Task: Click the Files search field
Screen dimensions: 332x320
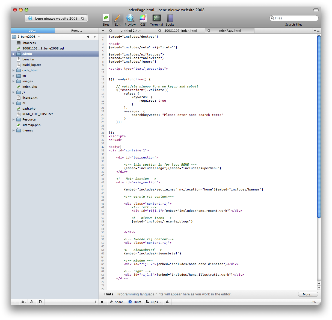Action: 294,18
